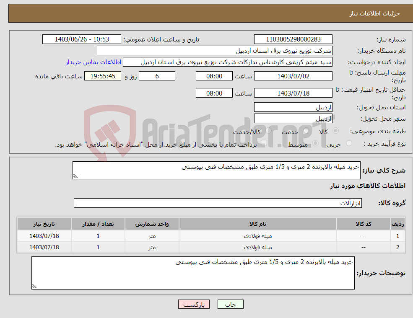Click the general description text area
413x318 pixels.
tap(216, 171)
